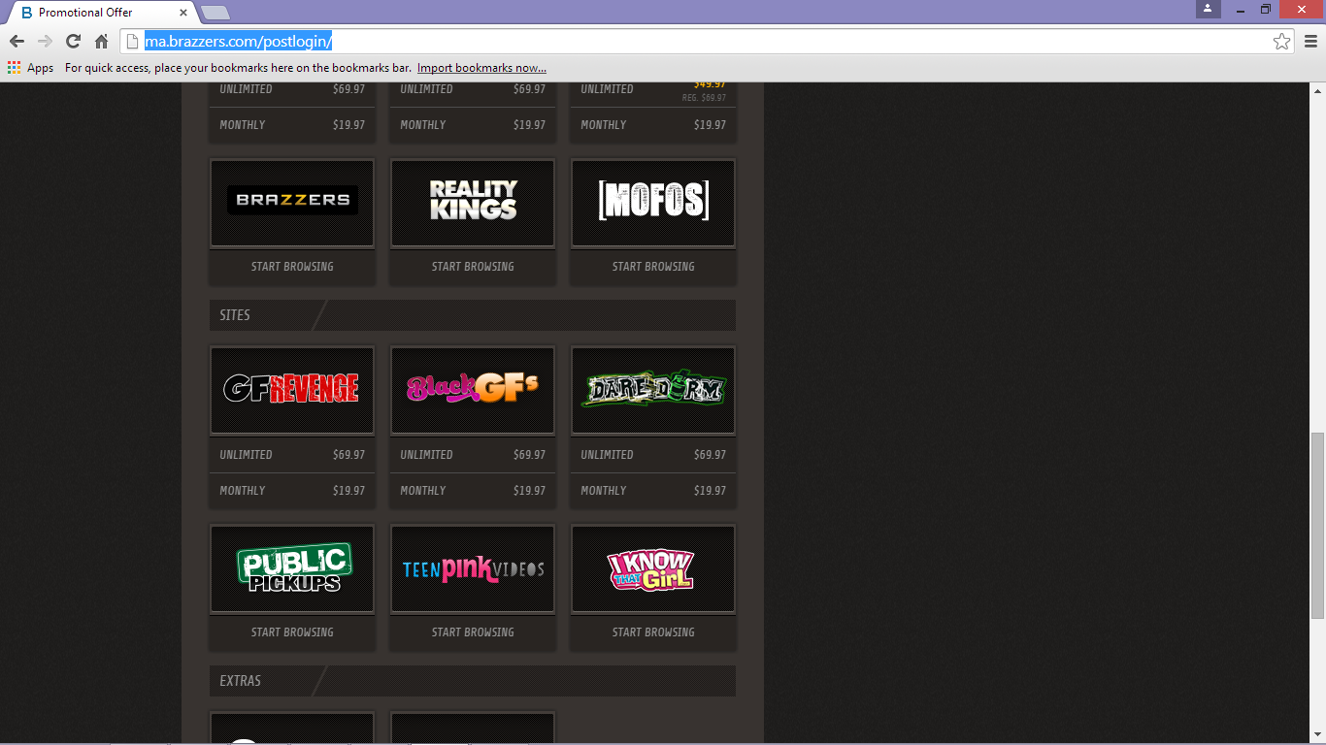Reload the current page

click(73, 41)
